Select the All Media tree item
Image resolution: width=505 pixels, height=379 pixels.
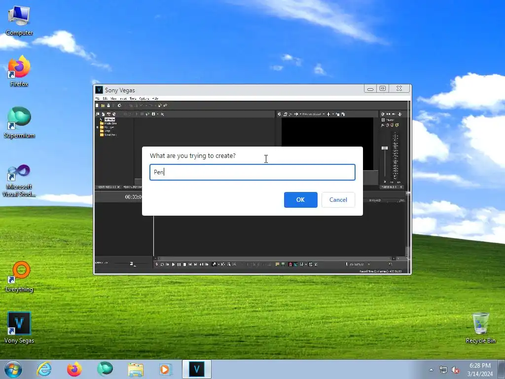(x=109, y=119)
